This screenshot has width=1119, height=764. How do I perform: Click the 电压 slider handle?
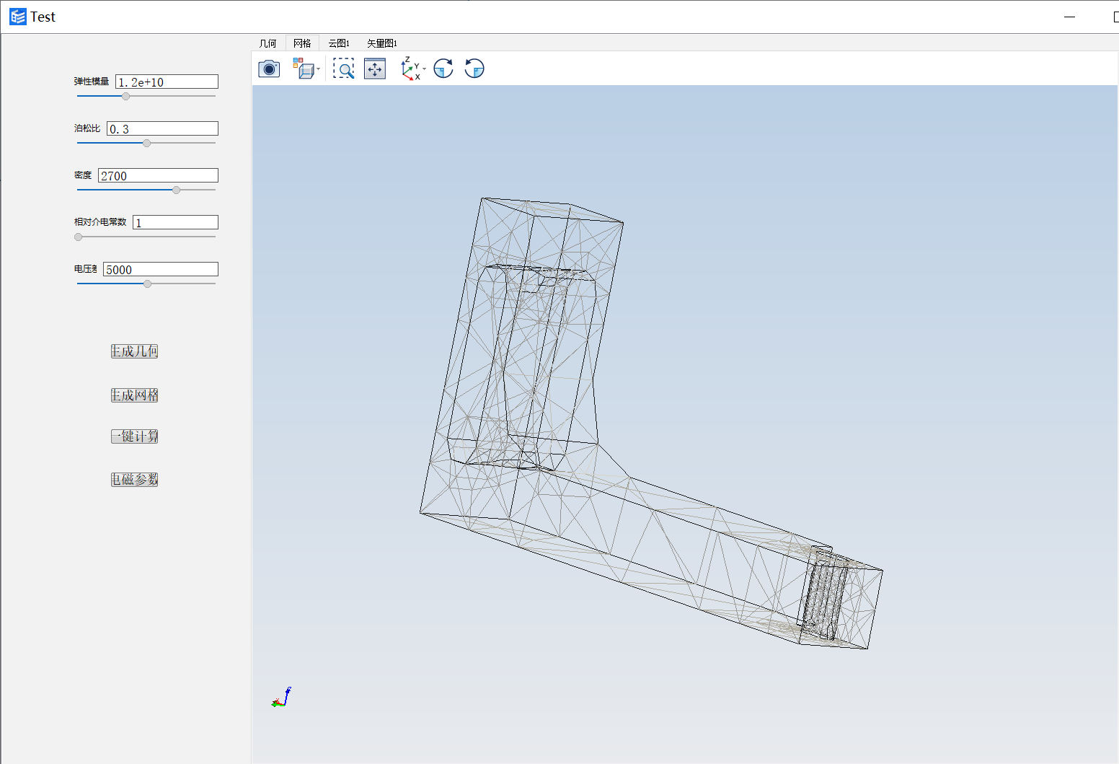[147, 284]
